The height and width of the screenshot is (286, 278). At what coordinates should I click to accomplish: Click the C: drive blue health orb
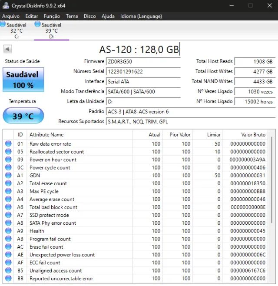[x=3, y=24]
